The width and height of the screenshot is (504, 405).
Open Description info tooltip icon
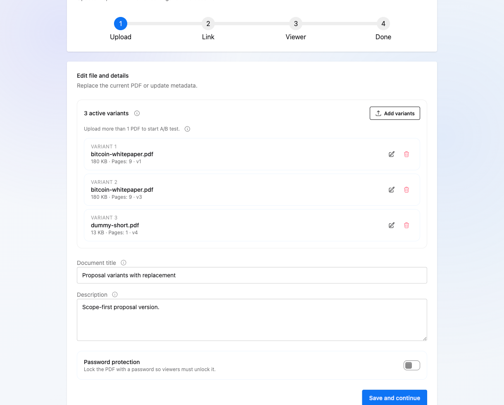click(115, 295)
